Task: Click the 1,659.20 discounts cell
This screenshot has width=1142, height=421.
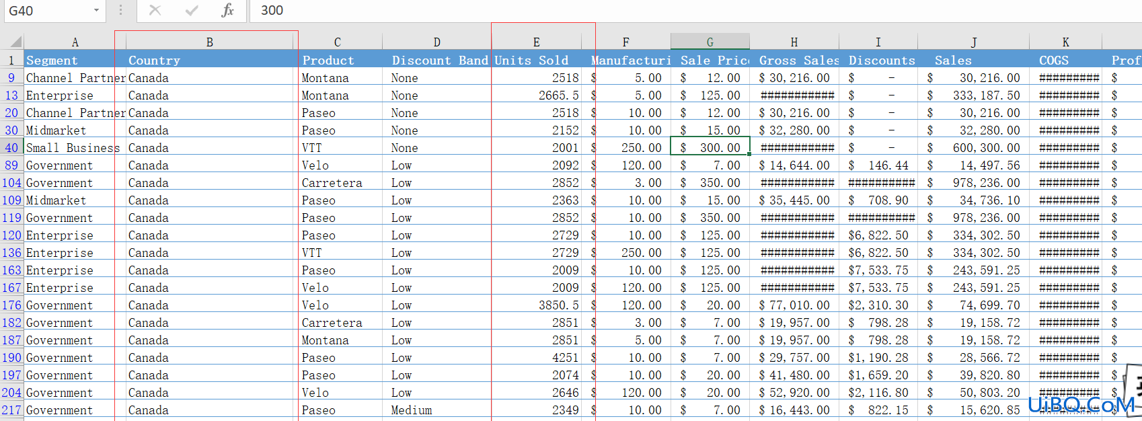Action: click(878, 375)
